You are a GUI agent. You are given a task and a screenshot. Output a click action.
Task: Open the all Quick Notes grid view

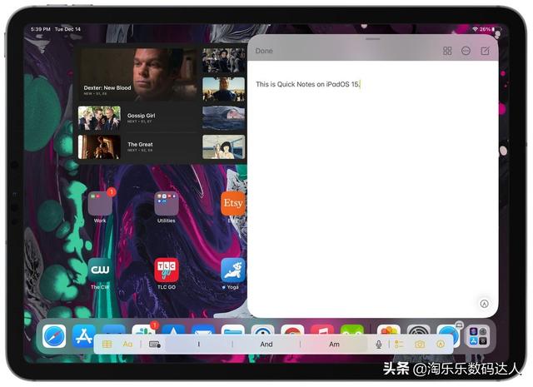pos(447,51)
